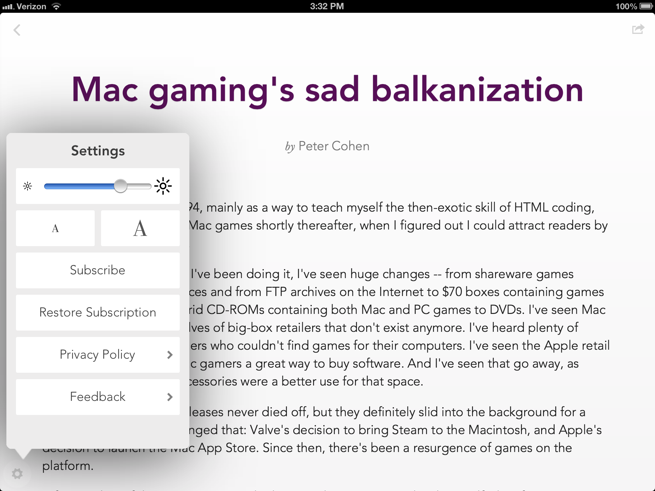
Task: Tap Restore Subscription
Action: coord(98,313)
